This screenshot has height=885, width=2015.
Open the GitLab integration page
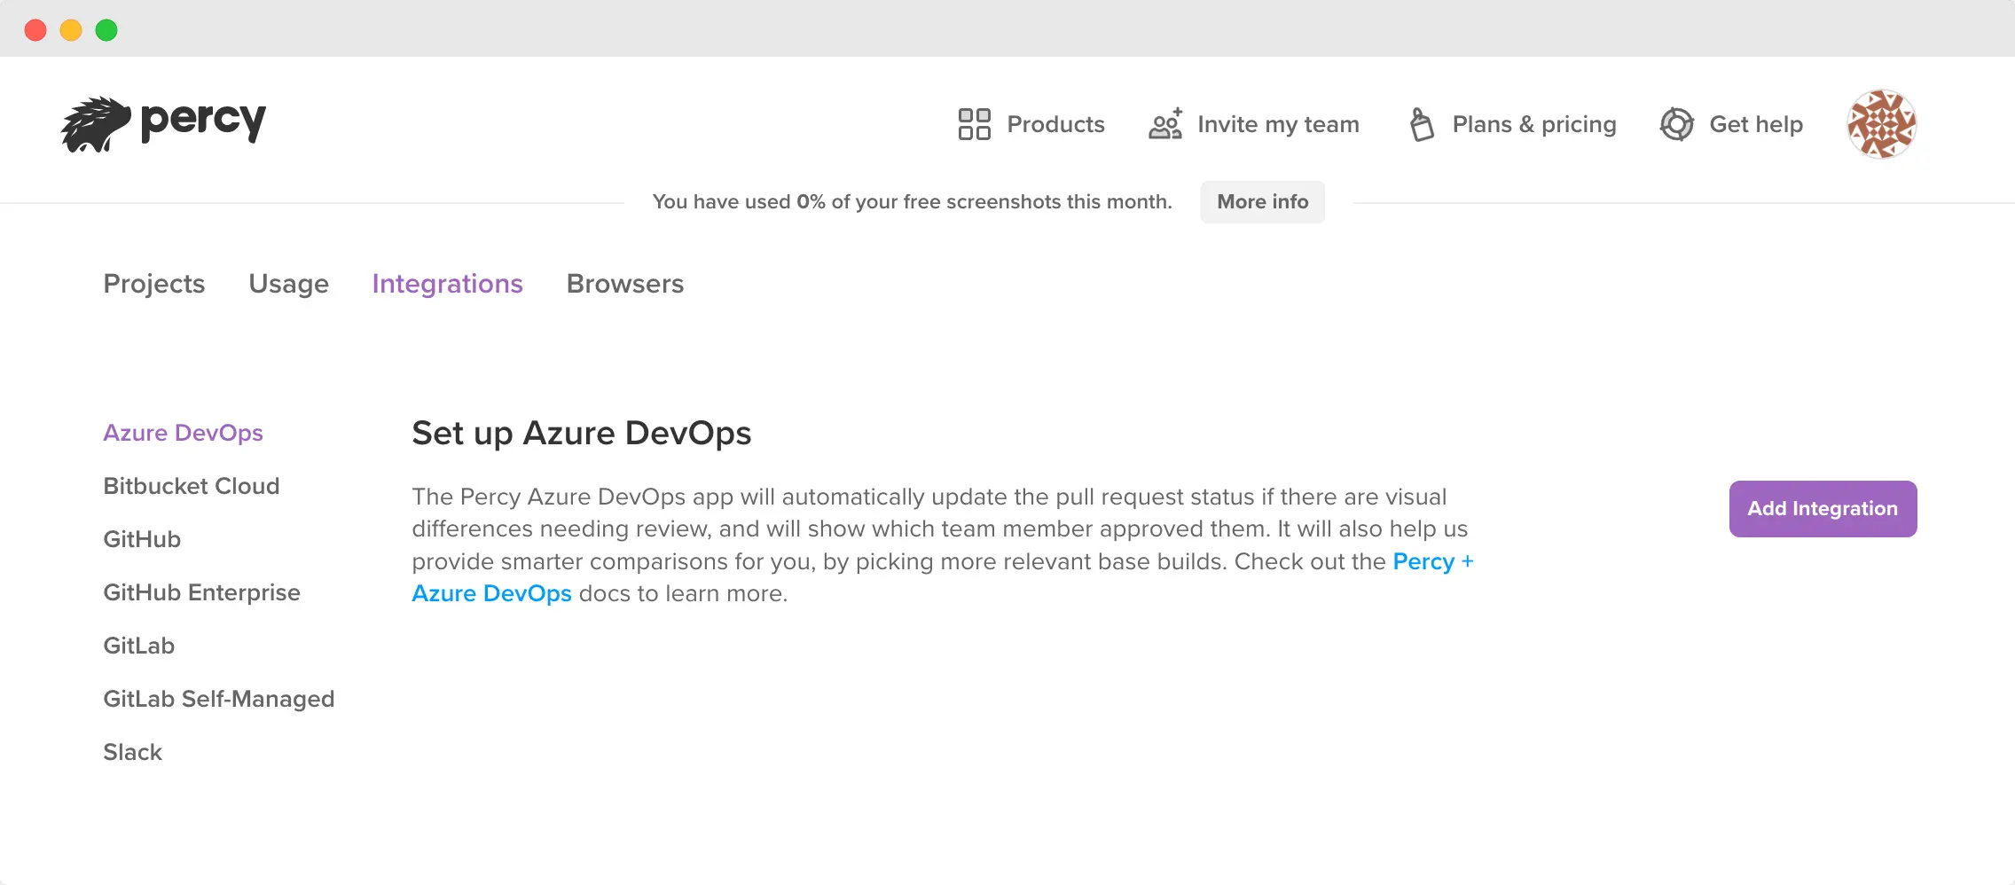coord(139,646)
